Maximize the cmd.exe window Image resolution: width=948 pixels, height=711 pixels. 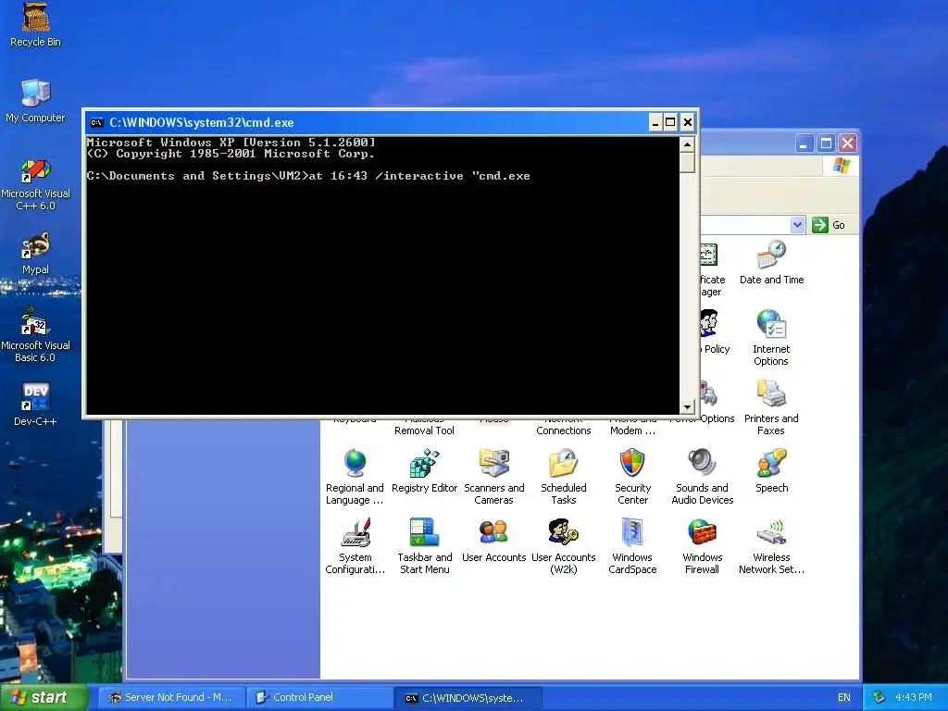[670, 123]
